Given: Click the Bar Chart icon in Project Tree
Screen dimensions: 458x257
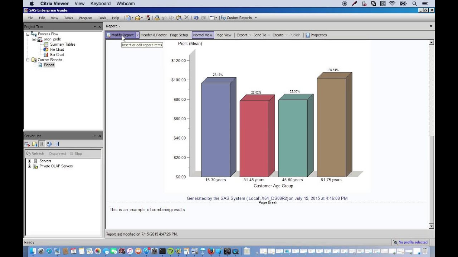Looking at the screenshot, I should pyautogui.click(x=46, y=55).
